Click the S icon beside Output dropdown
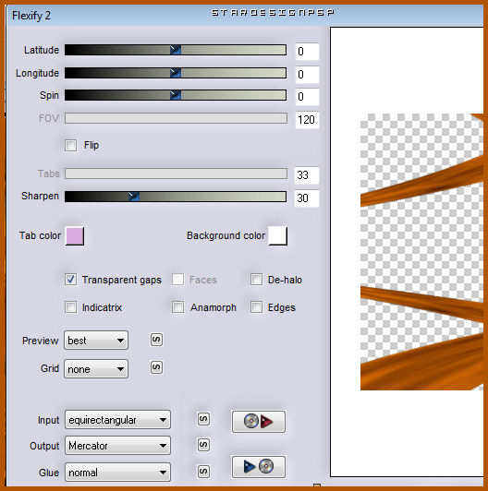This screenshot has height=491, width=488. click(203, 445)
